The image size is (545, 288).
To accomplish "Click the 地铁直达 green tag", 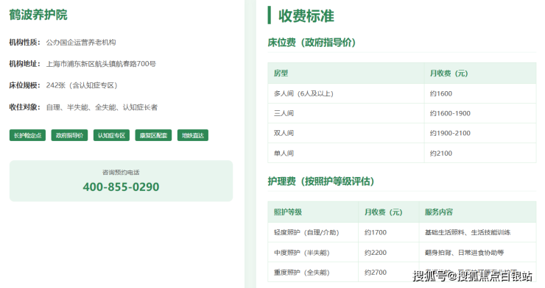I will 193,135.
